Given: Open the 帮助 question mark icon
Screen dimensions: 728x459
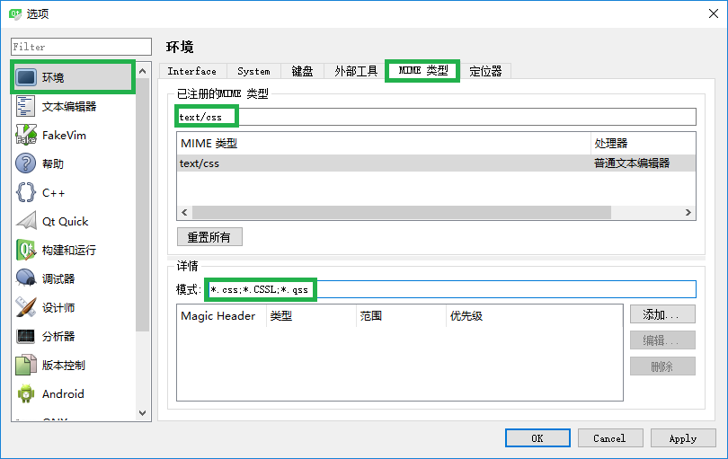Looking at the screenshot, I should (25, 163).
